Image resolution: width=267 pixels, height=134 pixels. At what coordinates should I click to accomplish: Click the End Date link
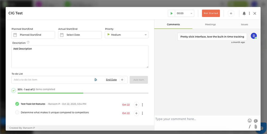[111, 80]
